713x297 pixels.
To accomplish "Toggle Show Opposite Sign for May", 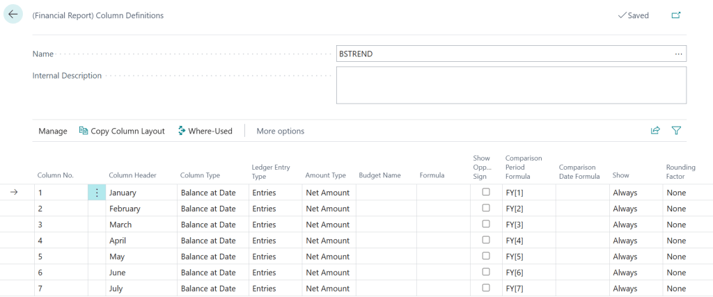I will pyautogui.click(x=486, y=256).
